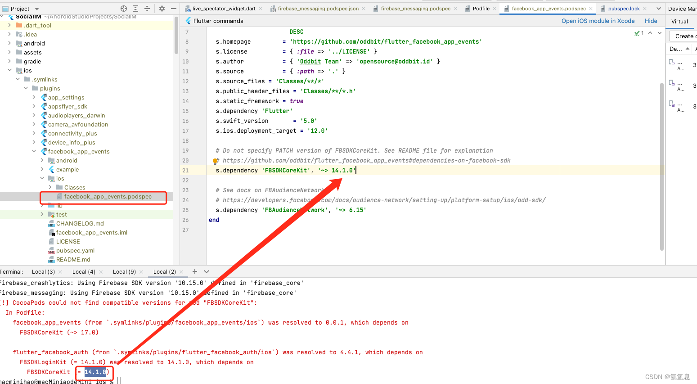Switch to Local (9) terminal tab
Screen dimensions: 697x384
(124, 272)
